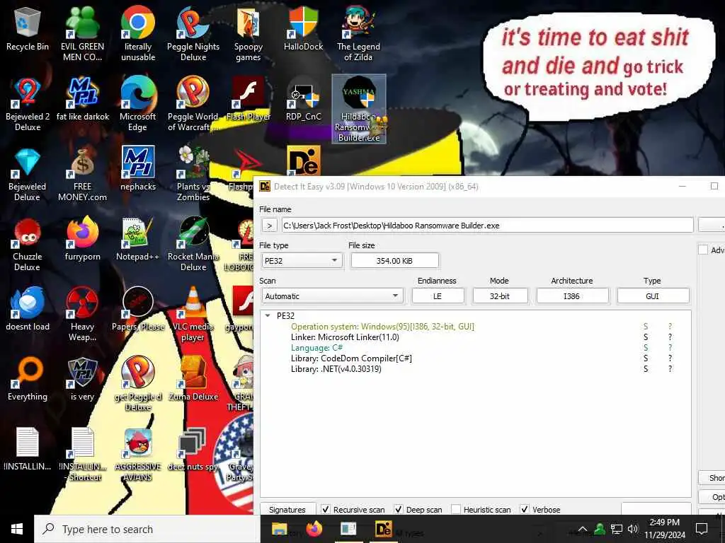Open the Papers, Please desktop shortcut
Viewport: 725px width, 543px height.
(x=138, y=310)
